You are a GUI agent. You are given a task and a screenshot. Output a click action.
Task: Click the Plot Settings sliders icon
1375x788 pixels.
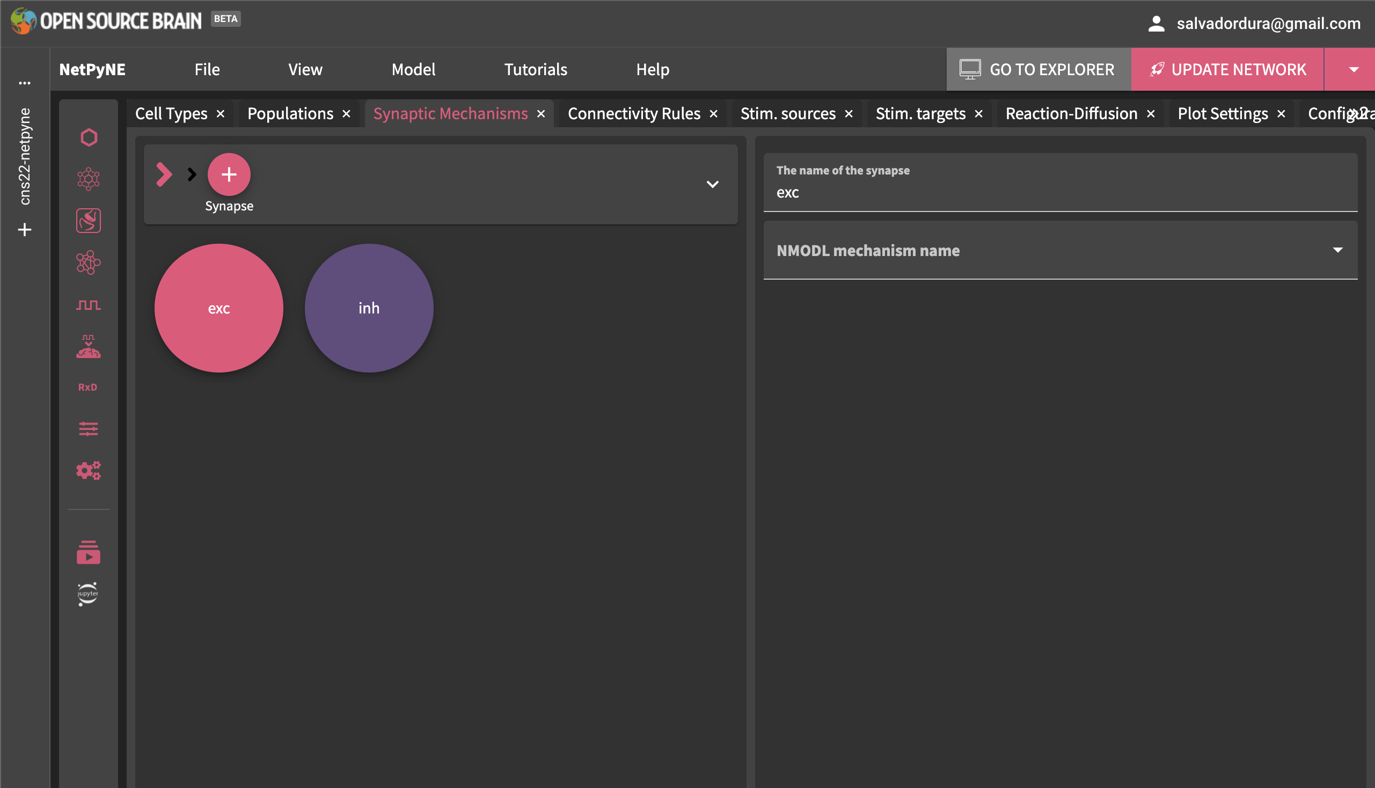pos(88,429)
